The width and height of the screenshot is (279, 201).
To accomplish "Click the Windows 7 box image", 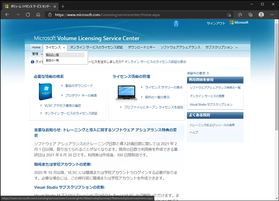I will 46,91.
